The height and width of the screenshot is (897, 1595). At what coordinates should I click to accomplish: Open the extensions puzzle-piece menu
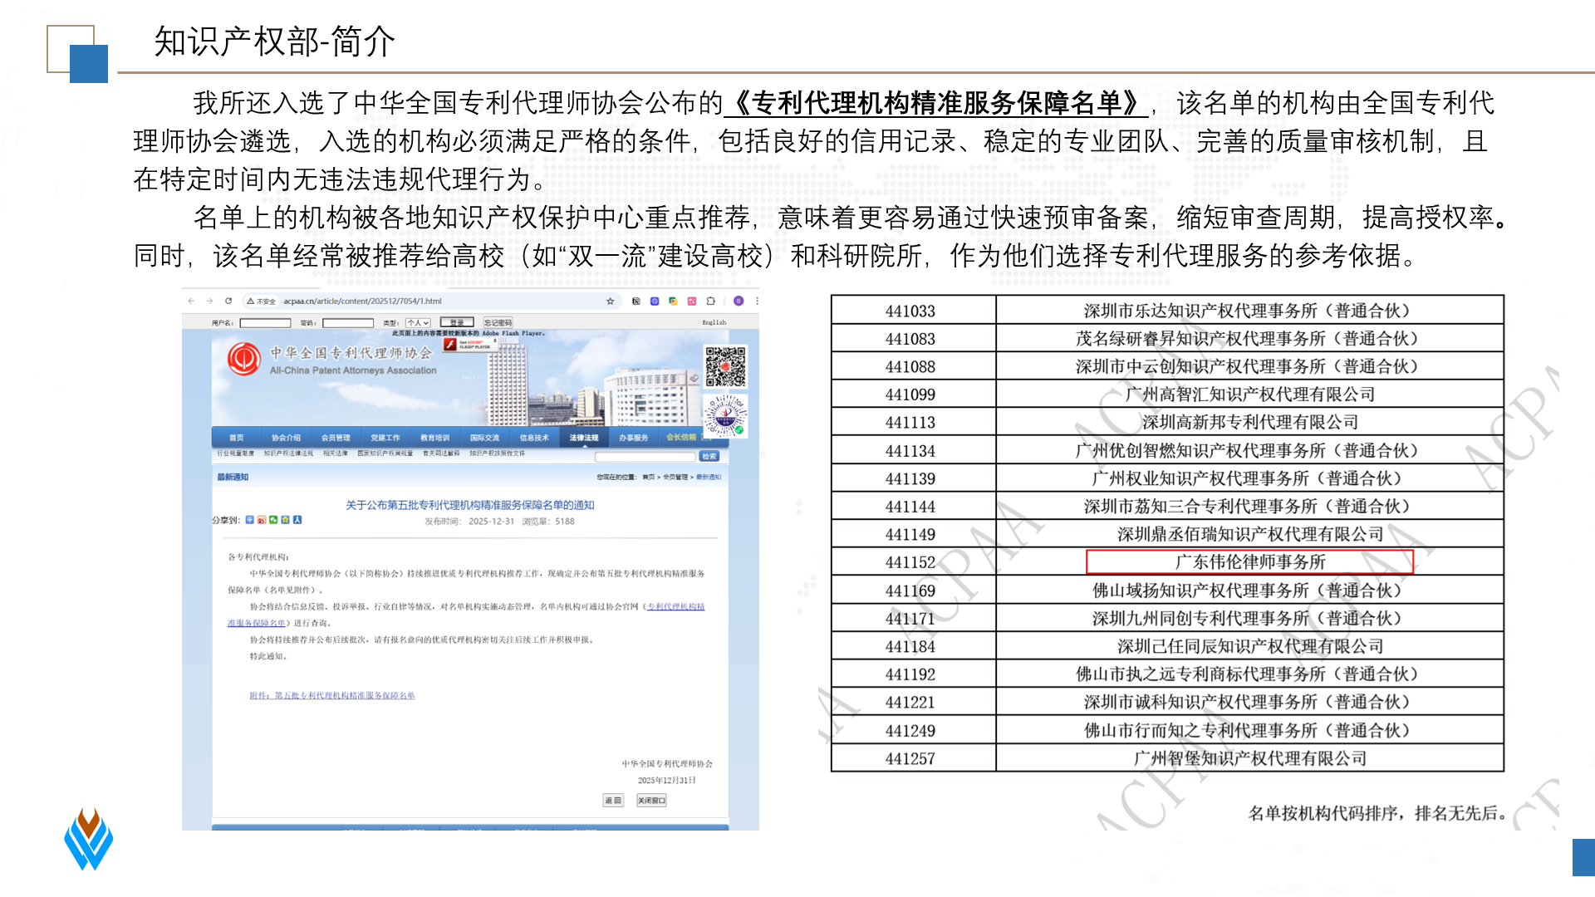tap(710, 301)
